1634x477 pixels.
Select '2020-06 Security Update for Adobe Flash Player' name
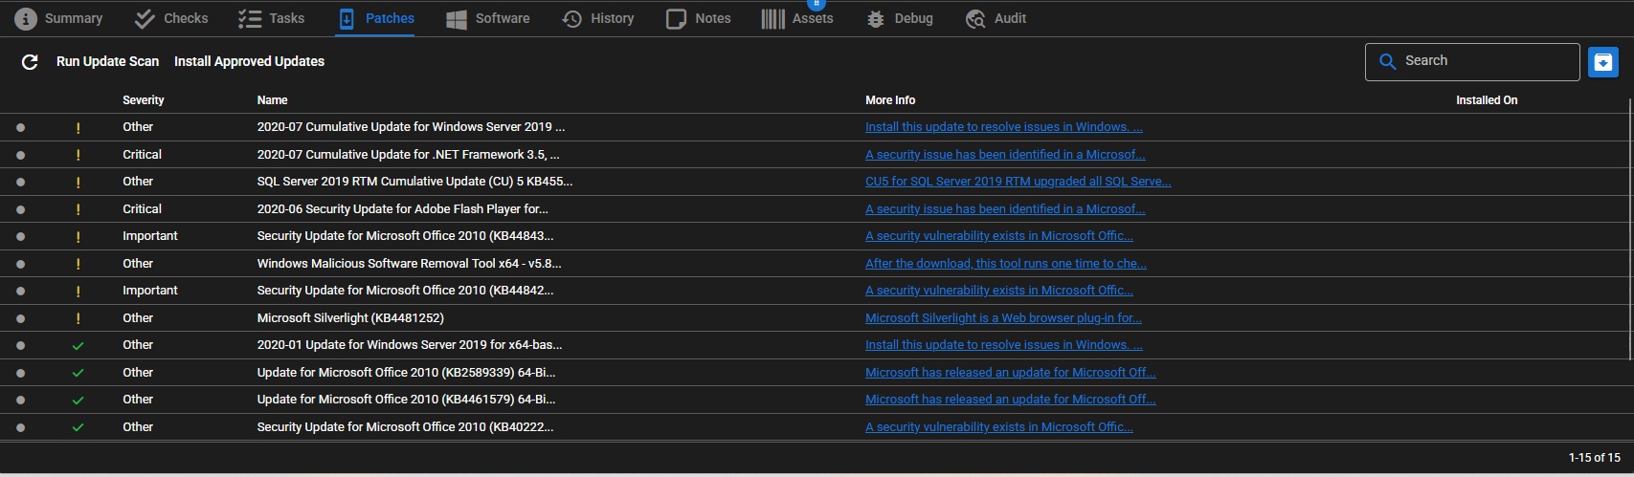(402, 209)
